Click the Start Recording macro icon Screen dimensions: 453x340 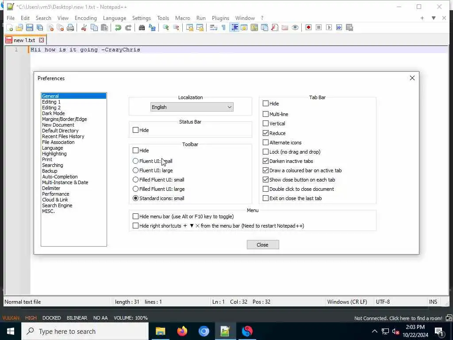click(x=308, y=27)
